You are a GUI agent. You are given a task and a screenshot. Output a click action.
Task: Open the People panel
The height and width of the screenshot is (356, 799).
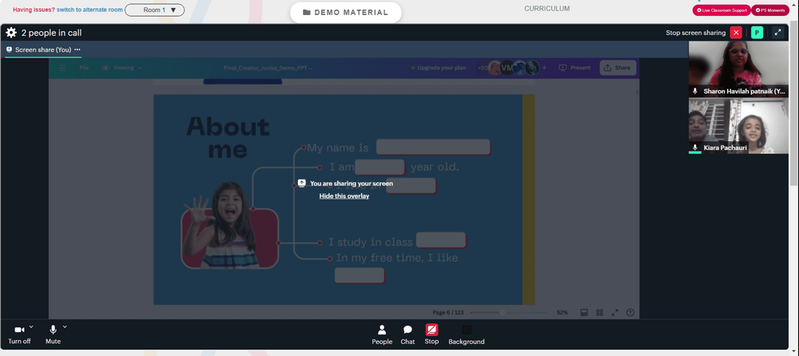382,334
